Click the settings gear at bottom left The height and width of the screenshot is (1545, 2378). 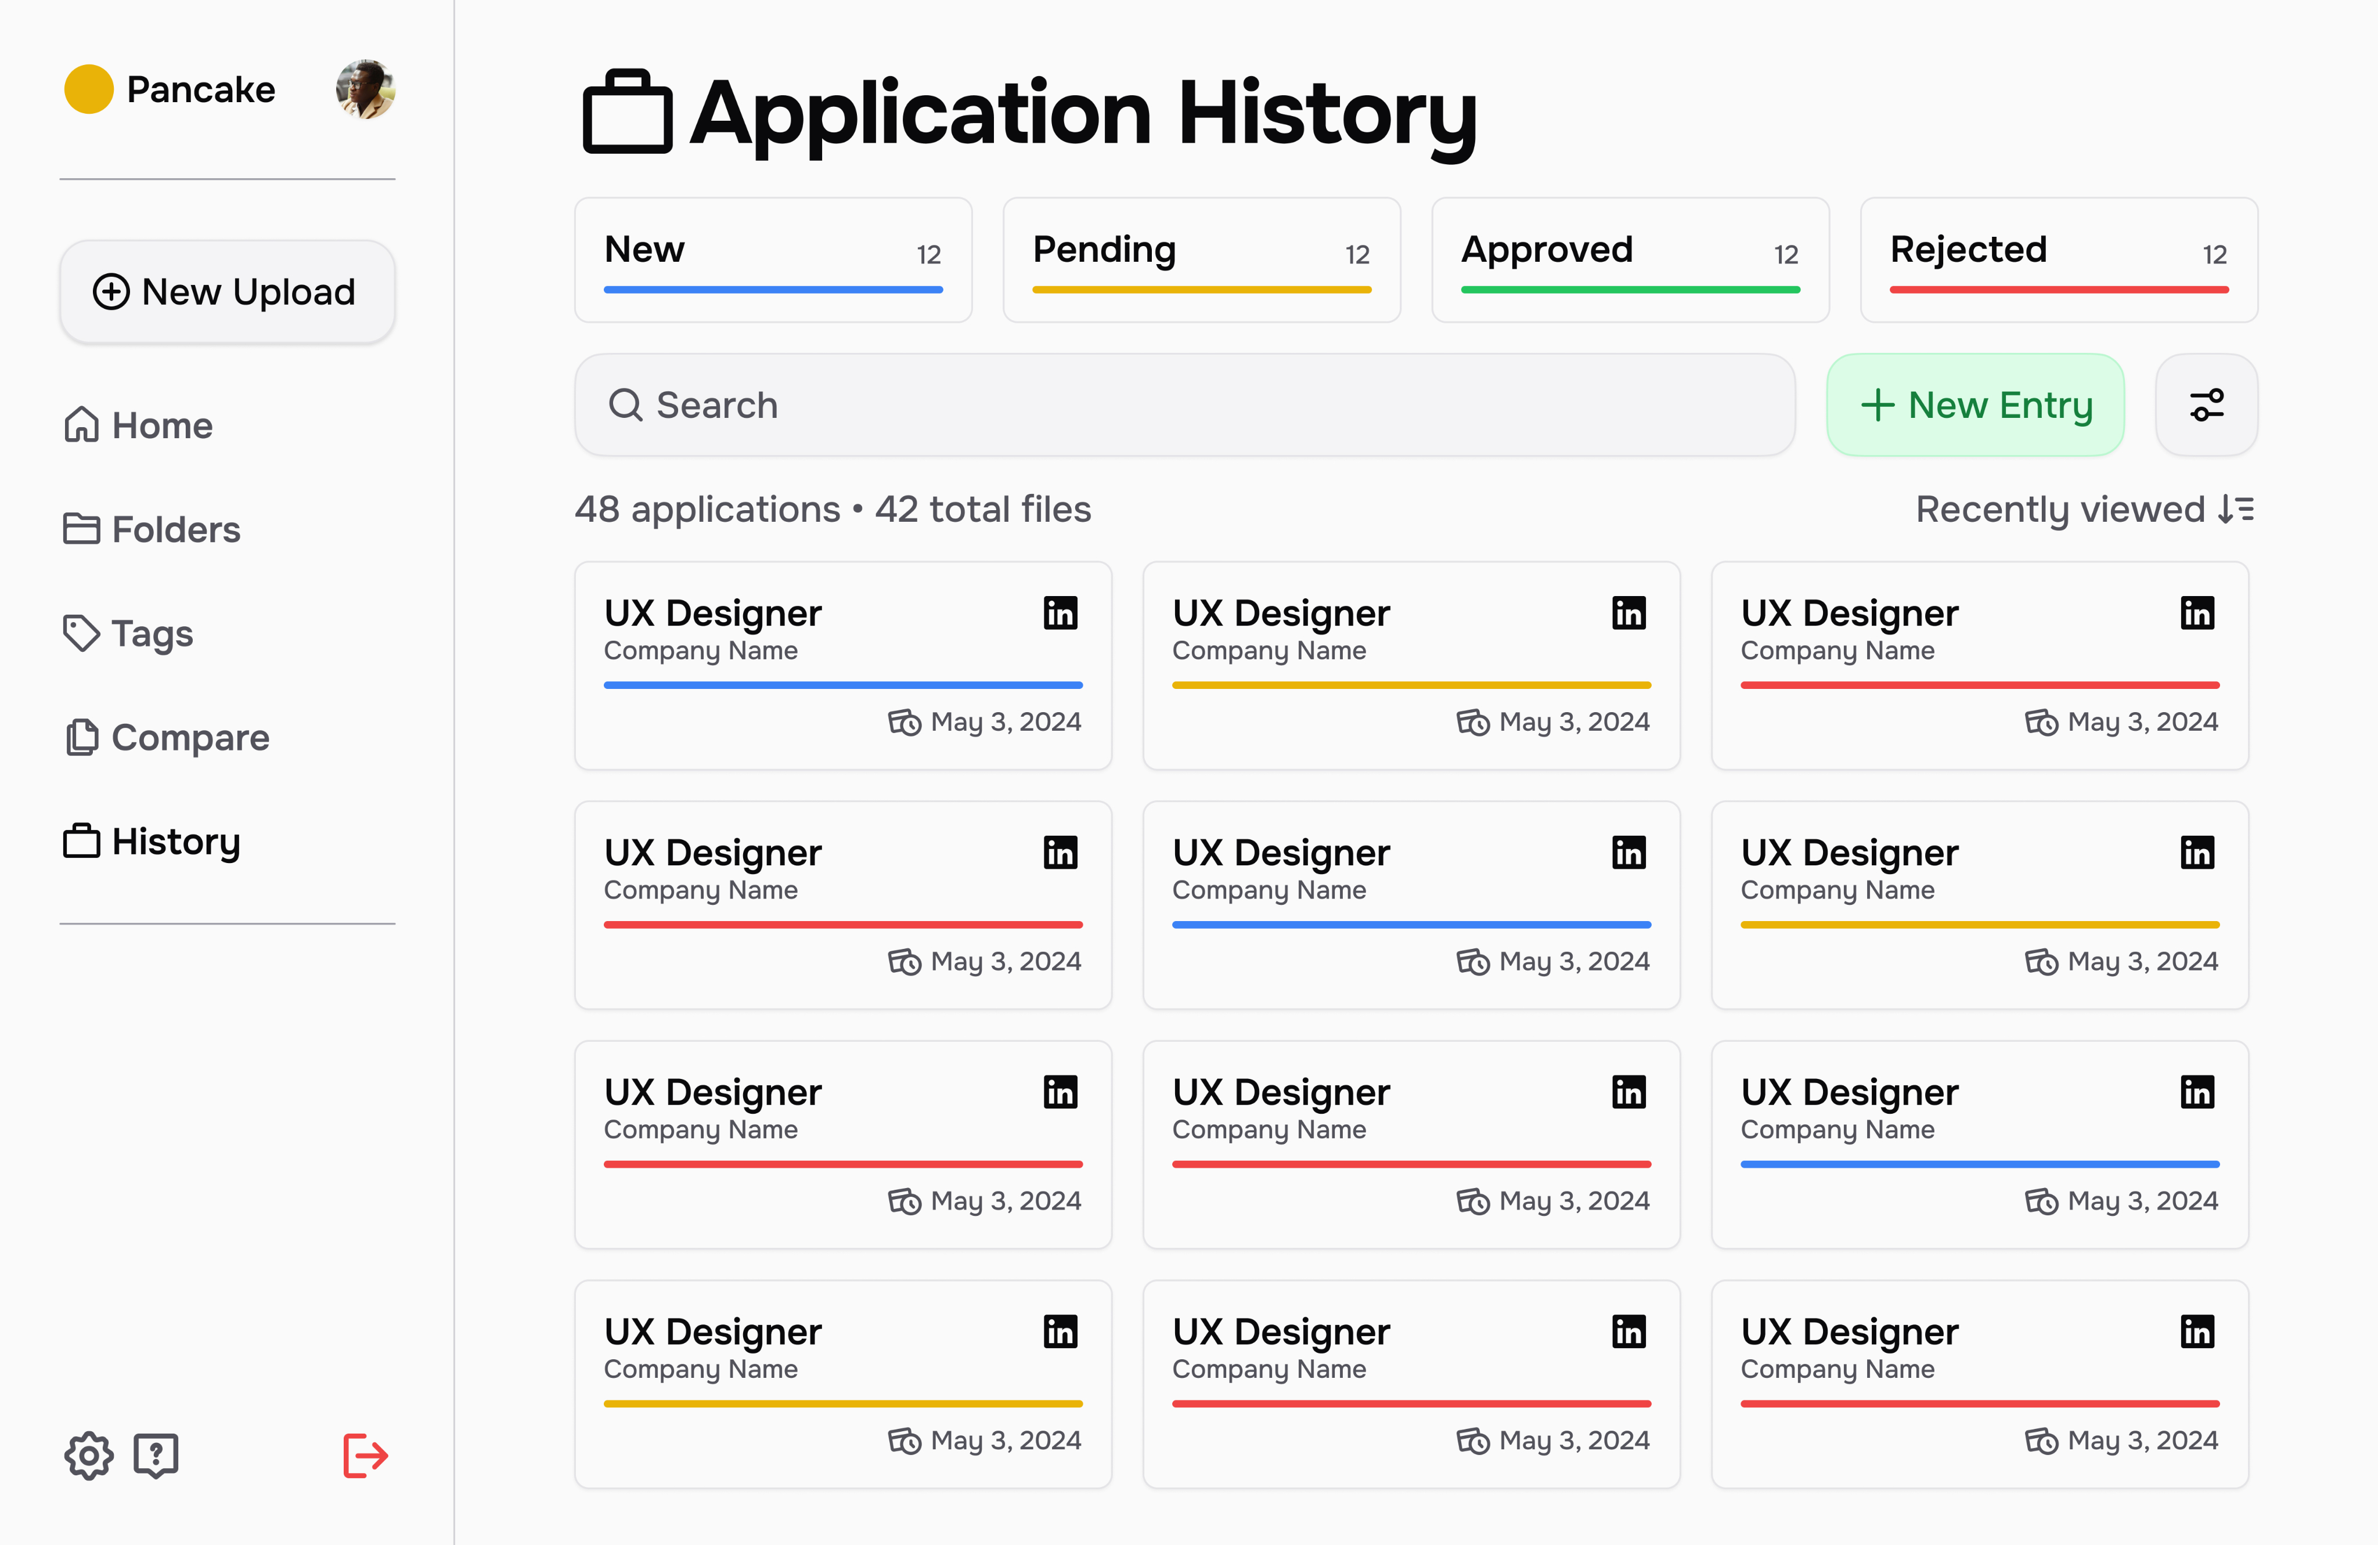(x=88, y=1456)
